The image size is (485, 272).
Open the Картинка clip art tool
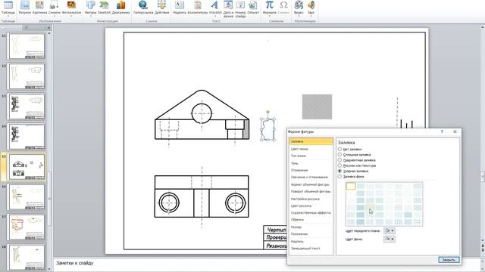39,8
